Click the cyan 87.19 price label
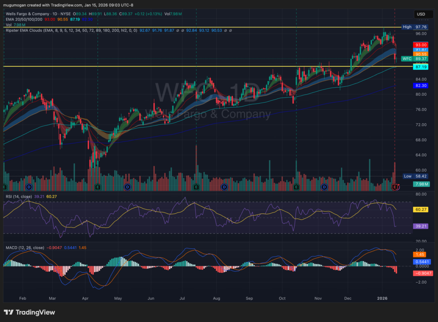Screen dimensions: 438x322 coord(420,67)
